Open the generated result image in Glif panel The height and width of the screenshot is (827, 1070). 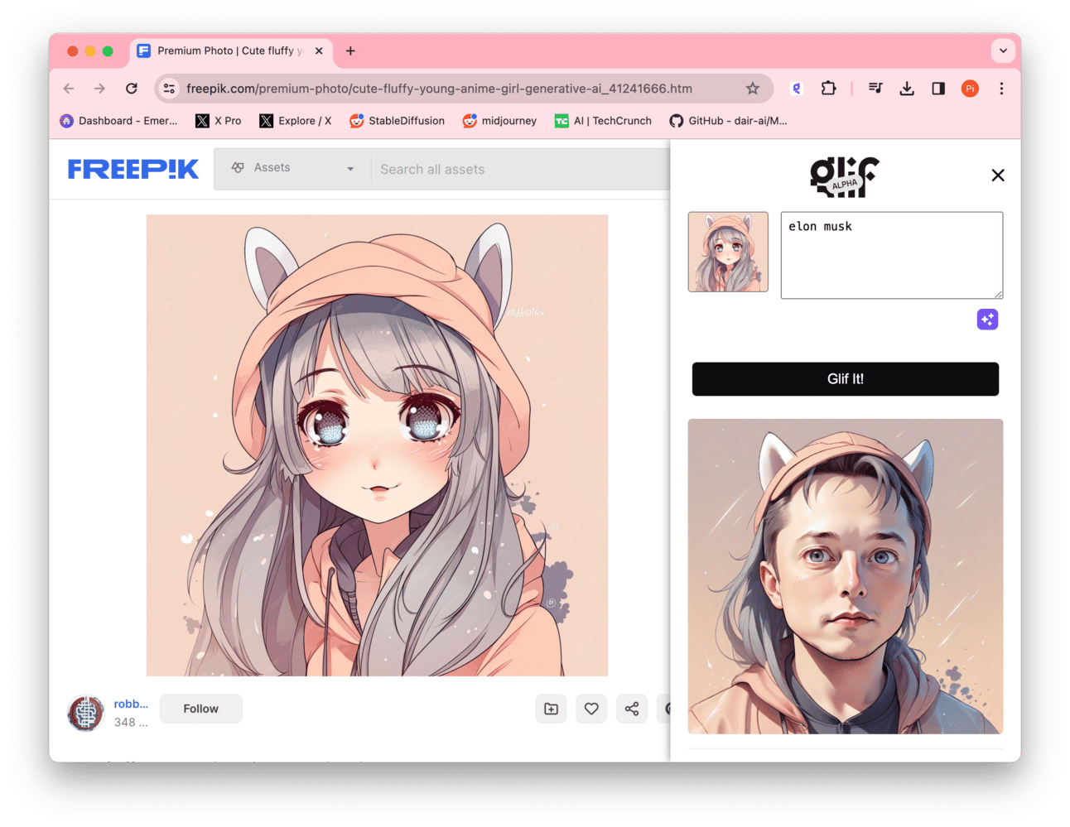pos(845,576)
